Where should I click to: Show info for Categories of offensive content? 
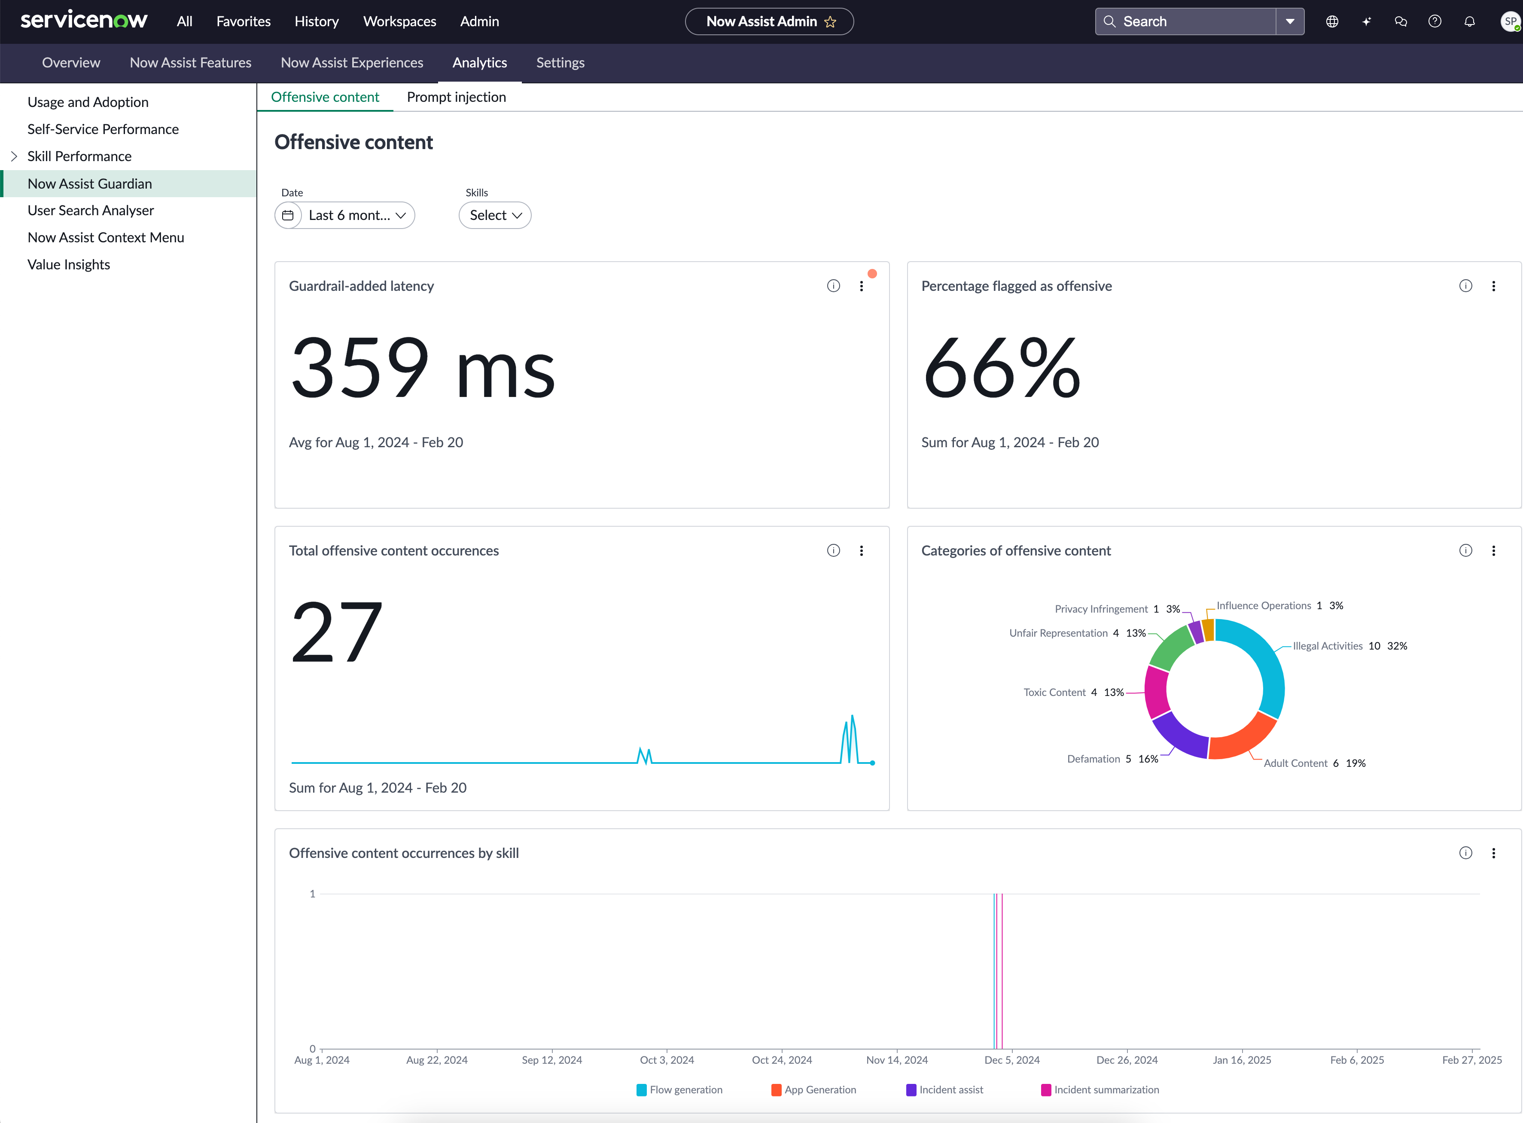click(x=1466, y=551)
